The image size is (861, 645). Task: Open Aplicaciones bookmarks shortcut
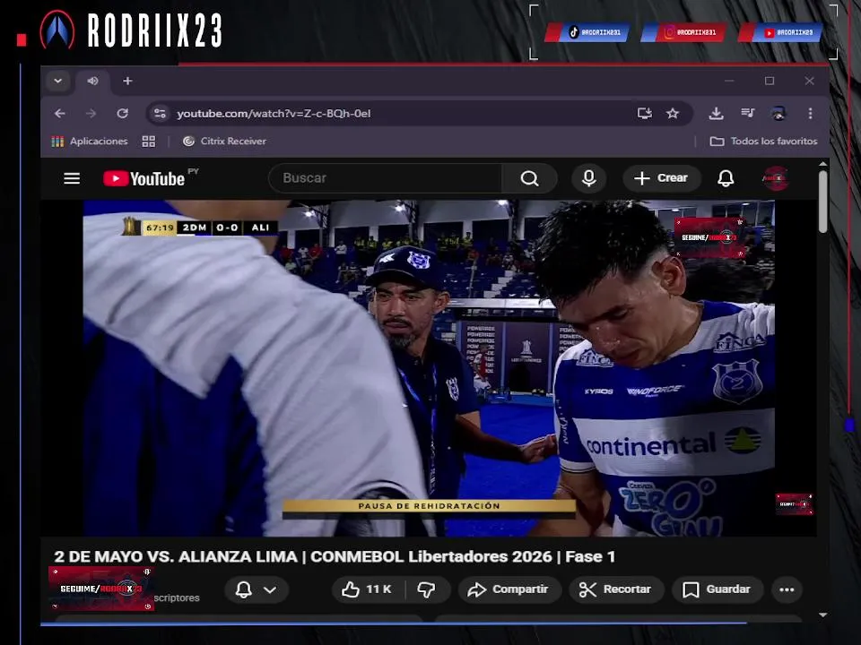tap(89, 141)
